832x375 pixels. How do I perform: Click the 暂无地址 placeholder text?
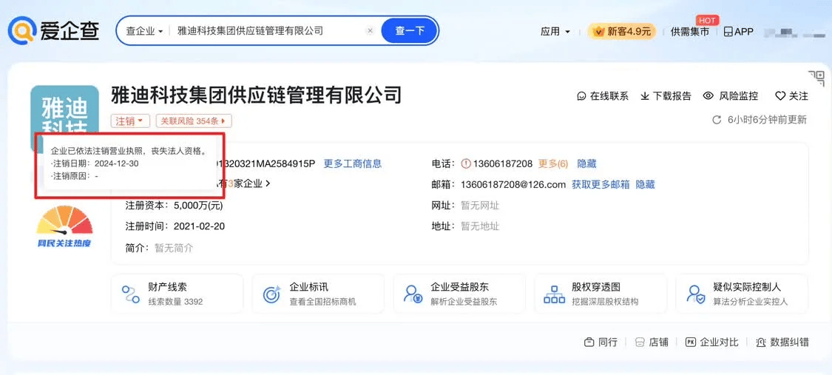480,226
